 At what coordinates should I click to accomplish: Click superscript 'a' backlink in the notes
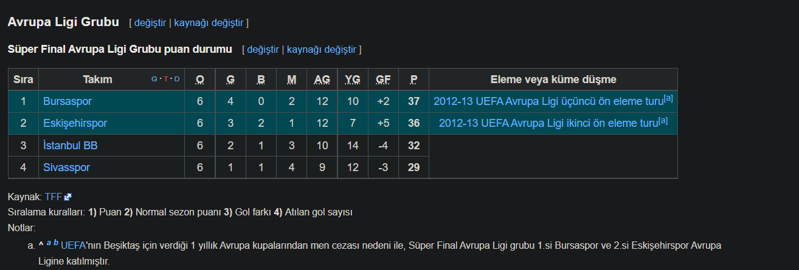point(49,243)
